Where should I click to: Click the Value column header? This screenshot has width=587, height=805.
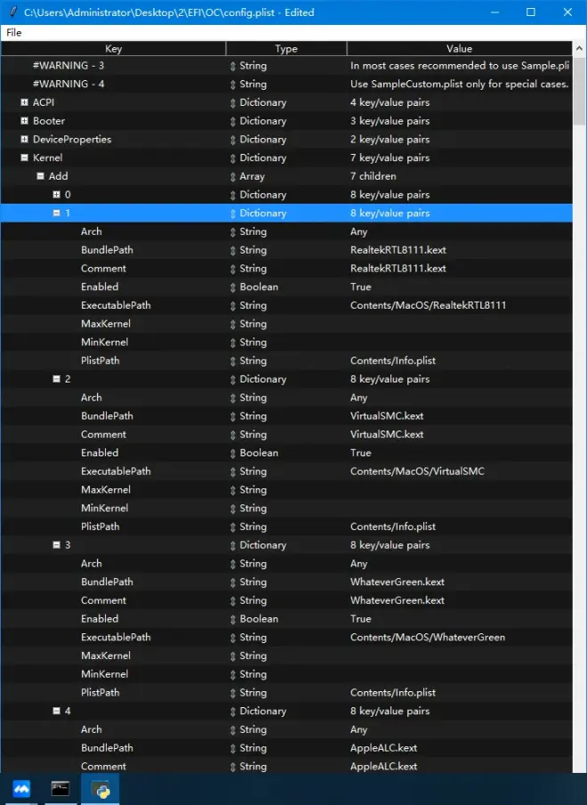pos(459,48)
